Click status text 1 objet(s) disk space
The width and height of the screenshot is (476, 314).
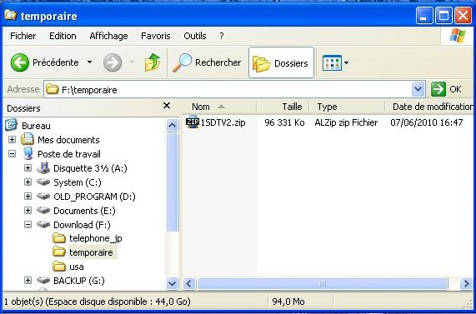pyautogui.click(x=97, y=302)
